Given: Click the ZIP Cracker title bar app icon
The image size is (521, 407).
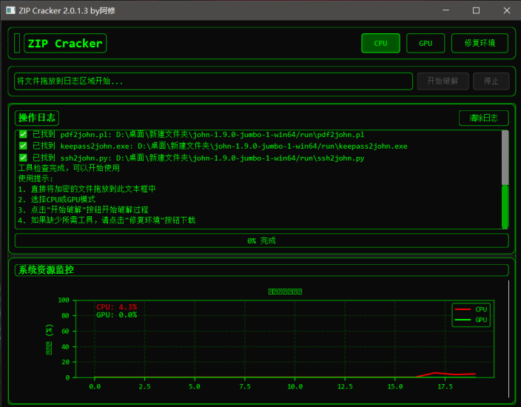Looking at the screenshot, I should point(11,10).
